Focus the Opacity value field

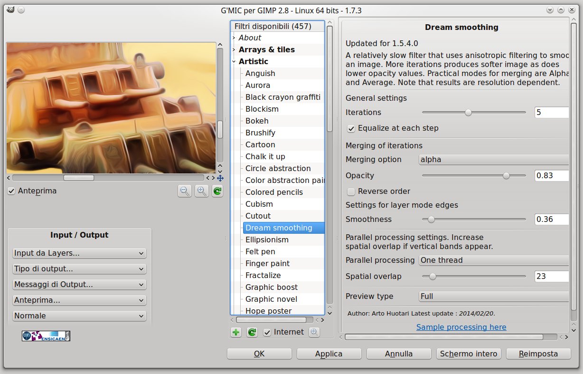click(552, 176)
